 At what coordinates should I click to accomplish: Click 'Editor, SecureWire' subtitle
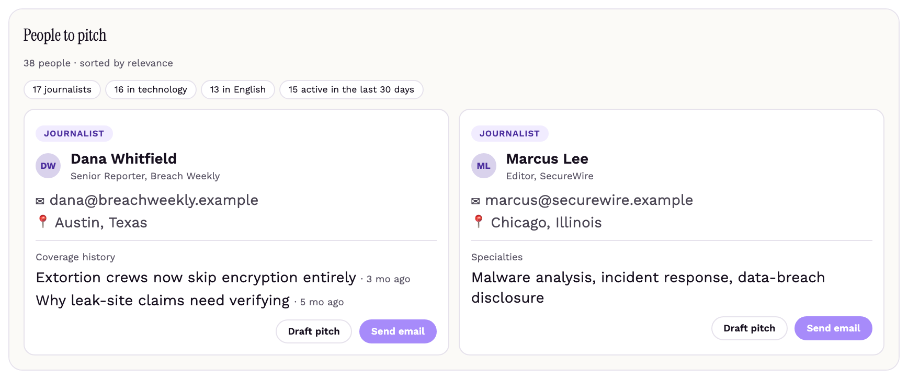click(x=550, y=176)
